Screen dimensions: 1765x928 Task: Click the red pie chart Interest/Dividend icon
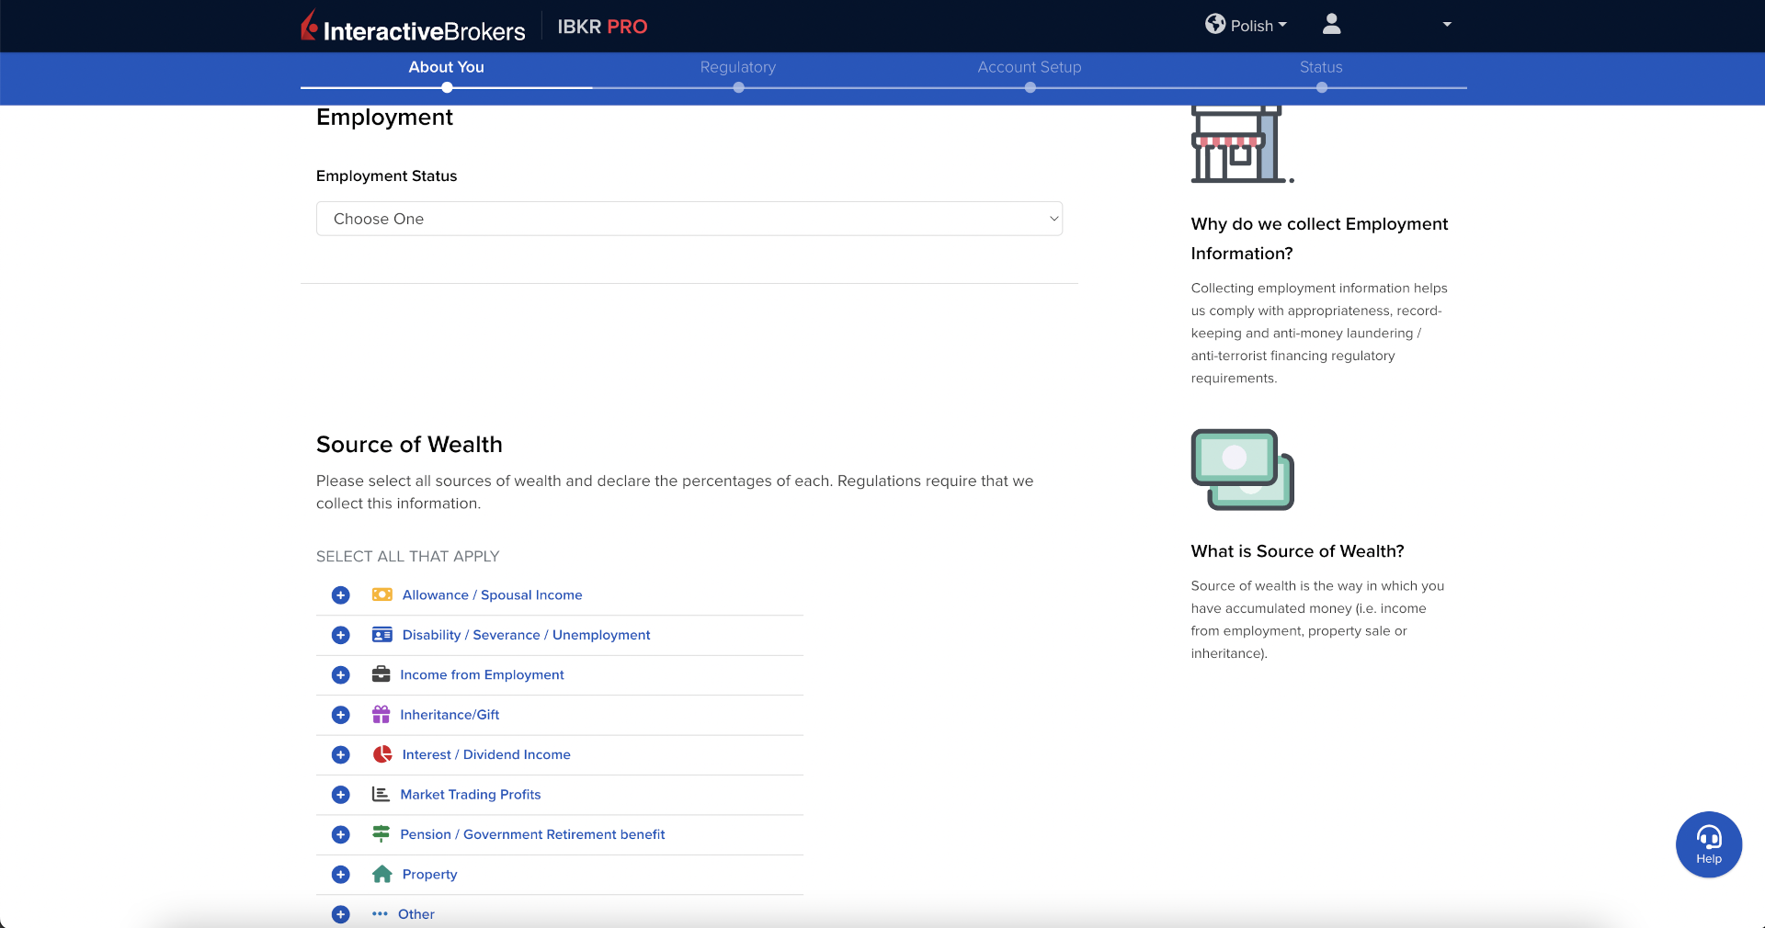pos(382,754)
